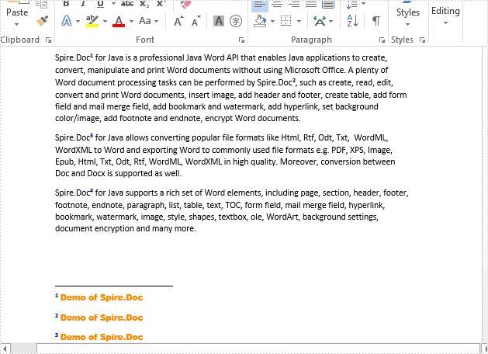Increase font size with Grow Font icon
Viewport: 488px width, 354px height.
coord(178,21)
